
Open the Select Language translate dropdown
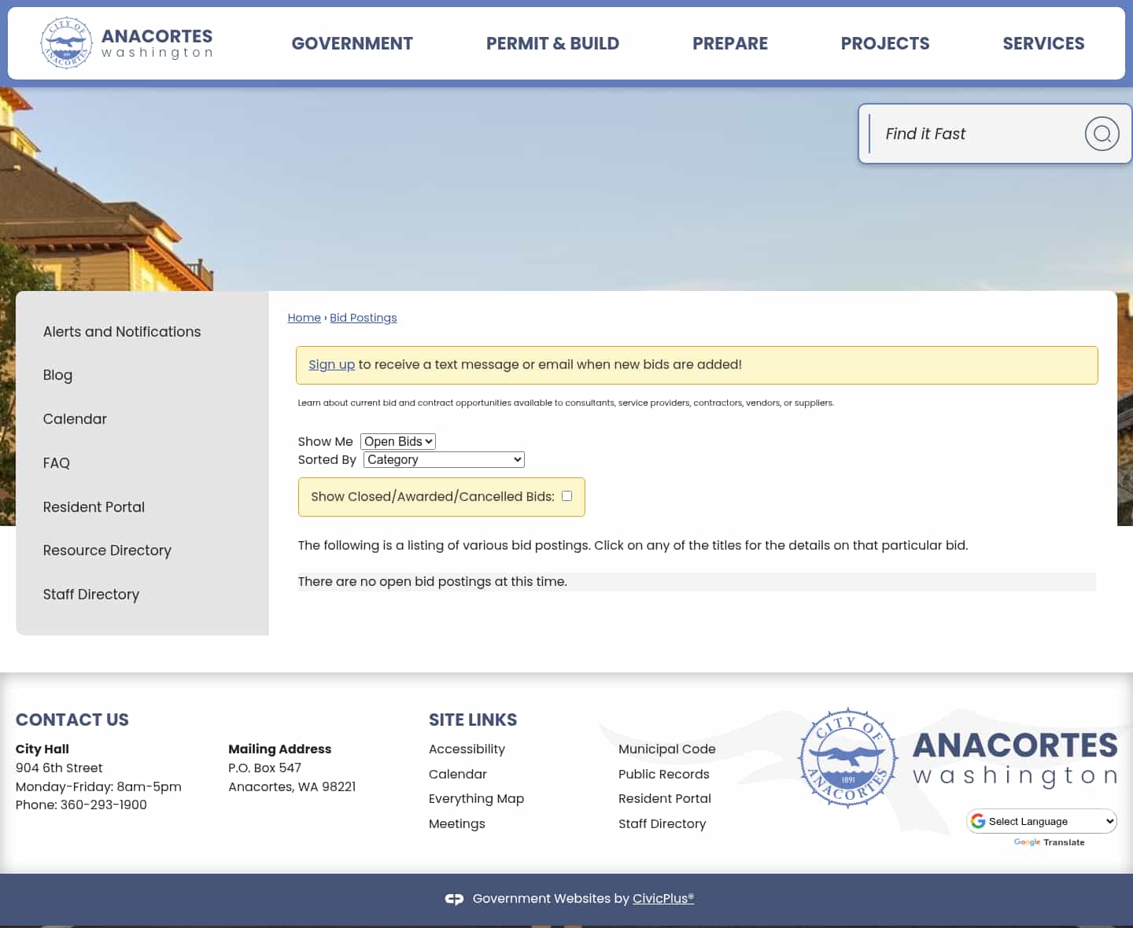[x=1042, y=821]
